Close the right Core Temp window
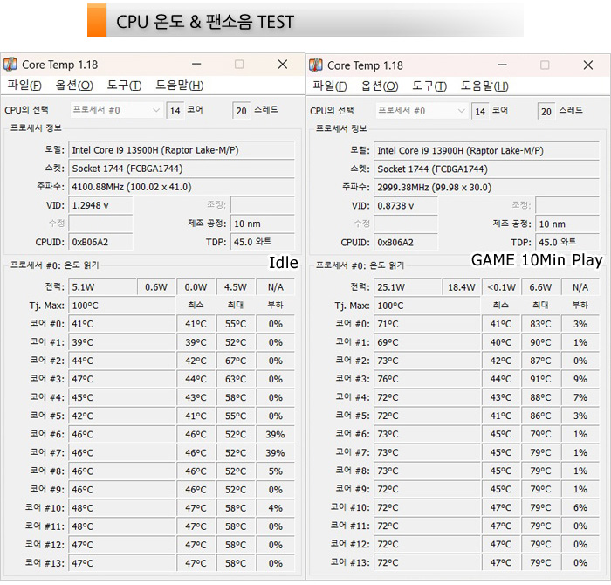 click(587, 65)
